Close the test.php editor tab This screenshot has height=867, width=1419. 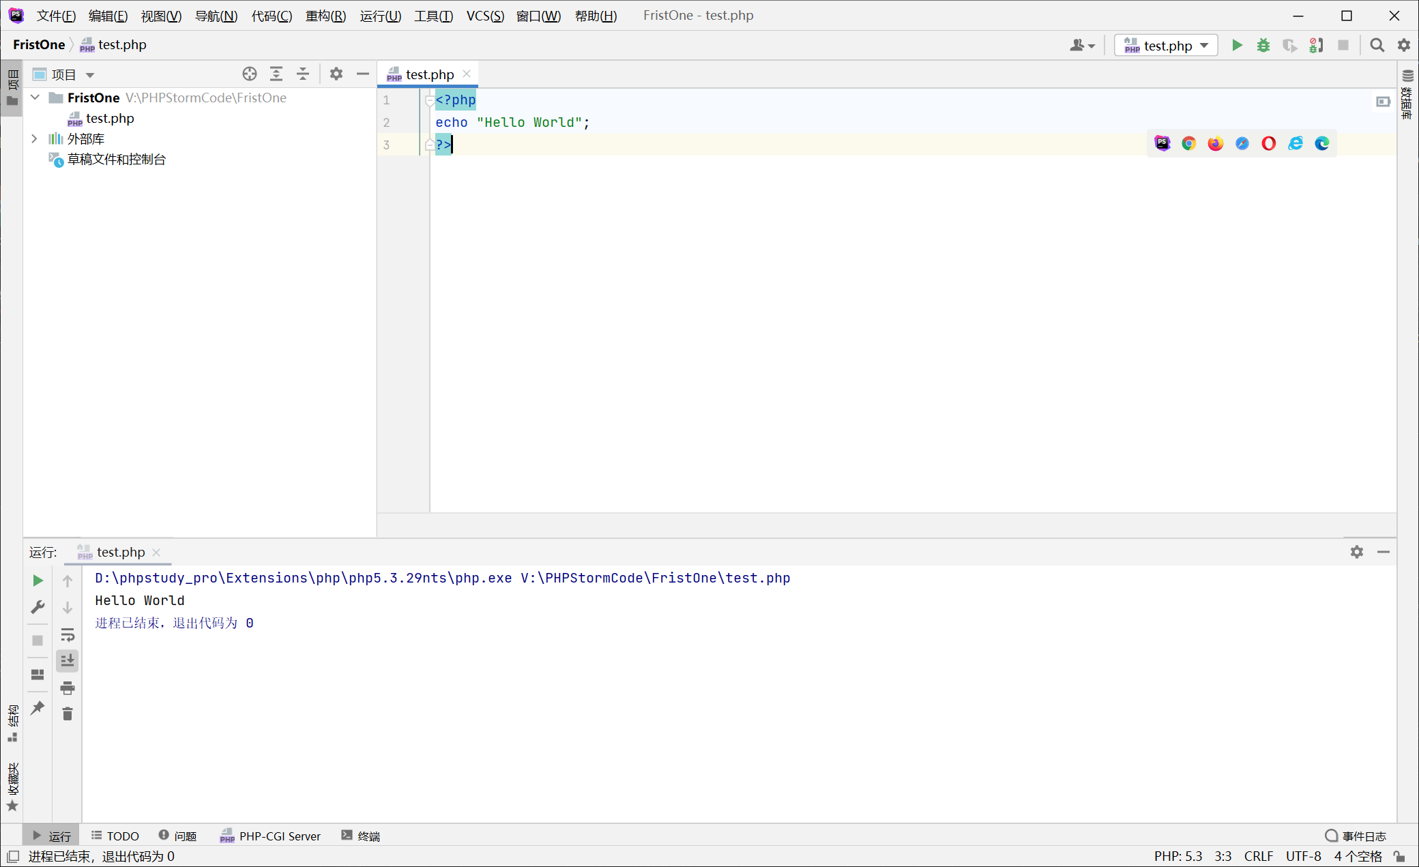(467, 74)
